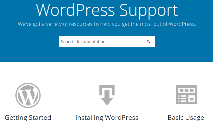Image resolution: width=213 pixels, height=125 pixels.
Task: Open the Installing WordPress link
Action: [x=107, y=118]
